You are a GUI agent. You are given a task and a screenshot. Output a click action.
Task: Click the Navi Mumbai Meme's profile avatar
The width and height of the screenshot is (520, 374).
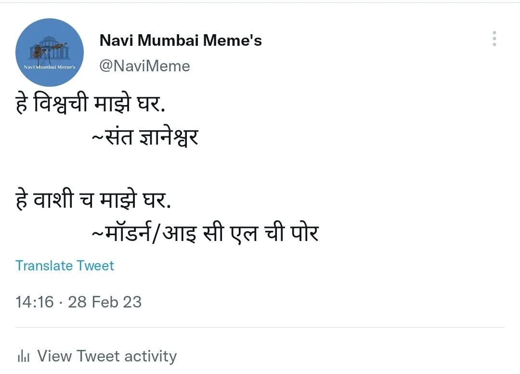click(x=50, y=53)
